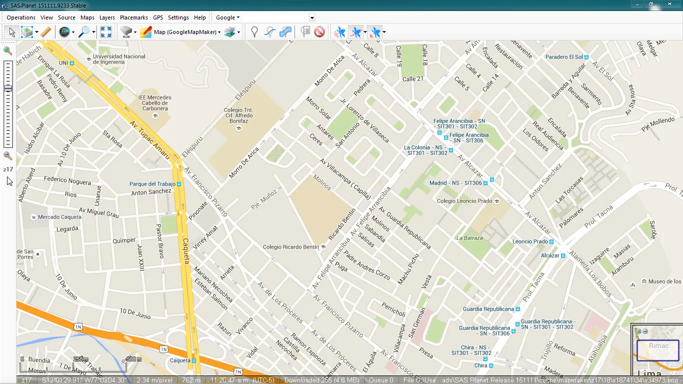Pick the ruler distance measurement tool

[x=46, y=32]
